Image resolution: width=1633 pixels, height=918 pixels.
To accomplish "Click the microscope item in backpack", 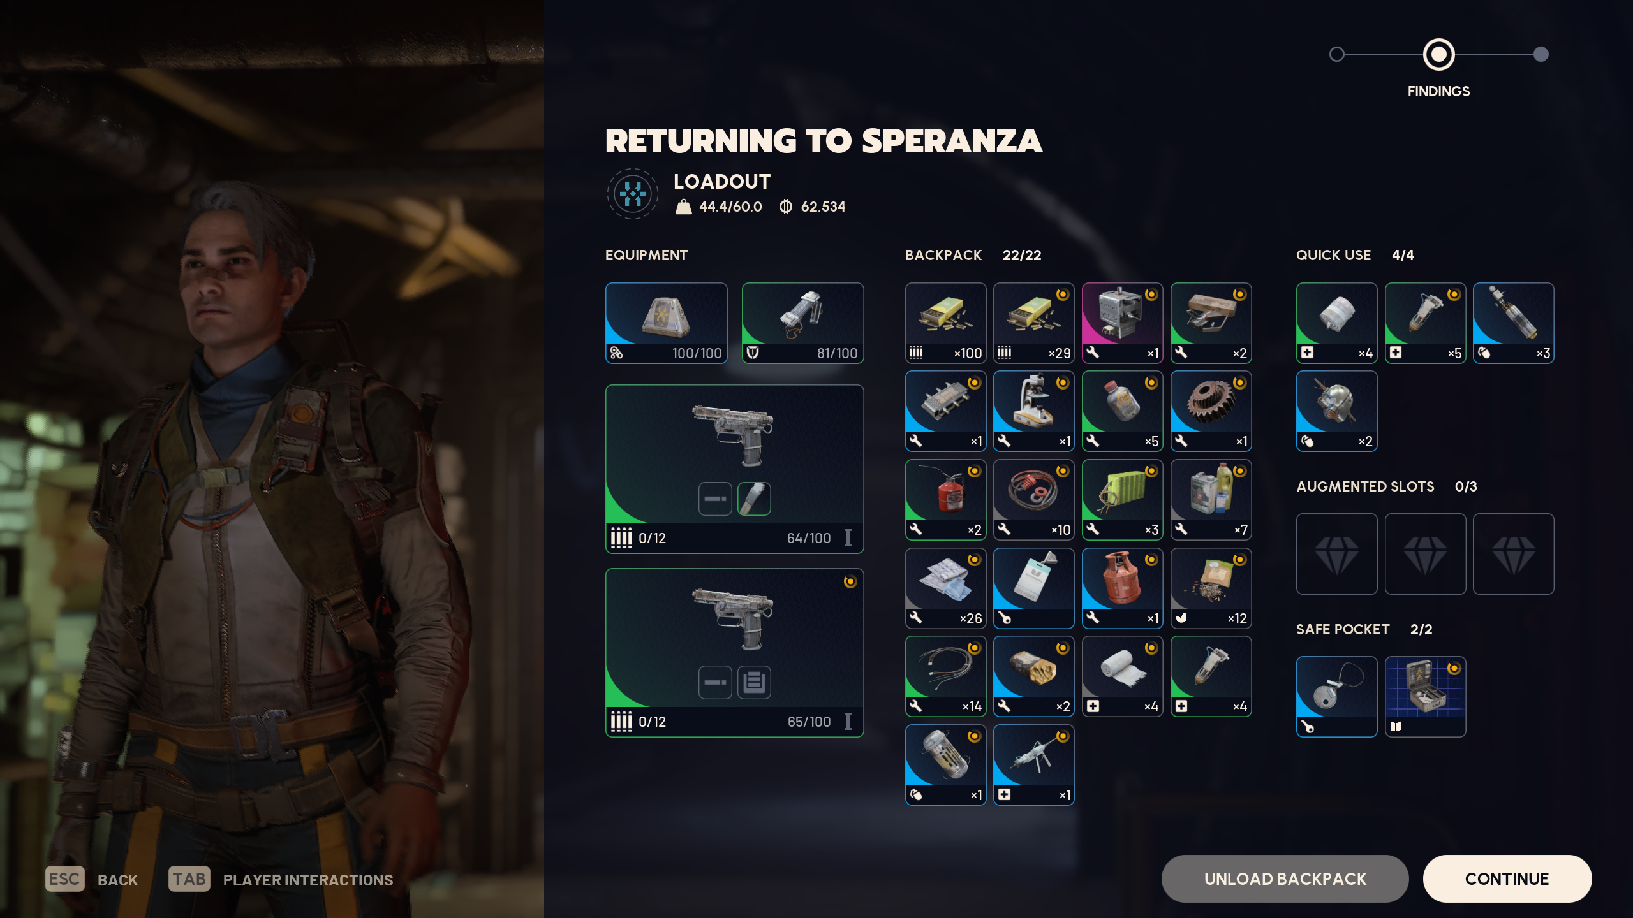I will pyautogui.click(x=1033, y=411).
